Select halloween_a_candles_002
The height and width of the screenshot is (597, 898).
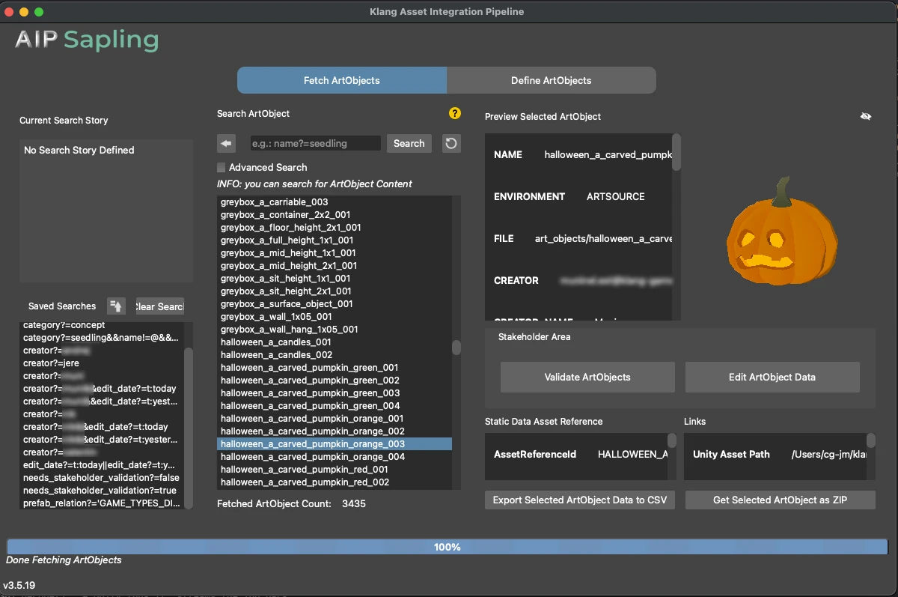click(335, 355)
